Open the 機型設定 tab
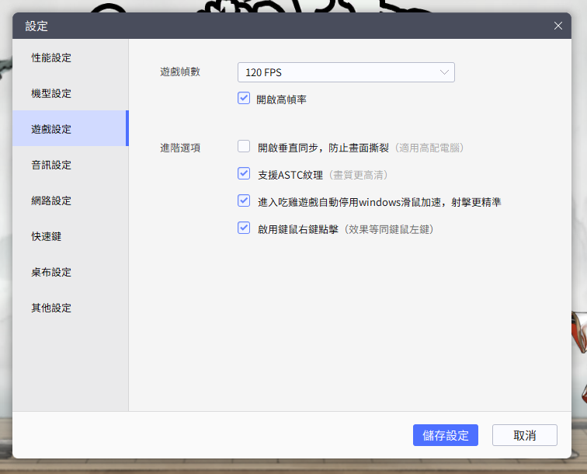 71,93
